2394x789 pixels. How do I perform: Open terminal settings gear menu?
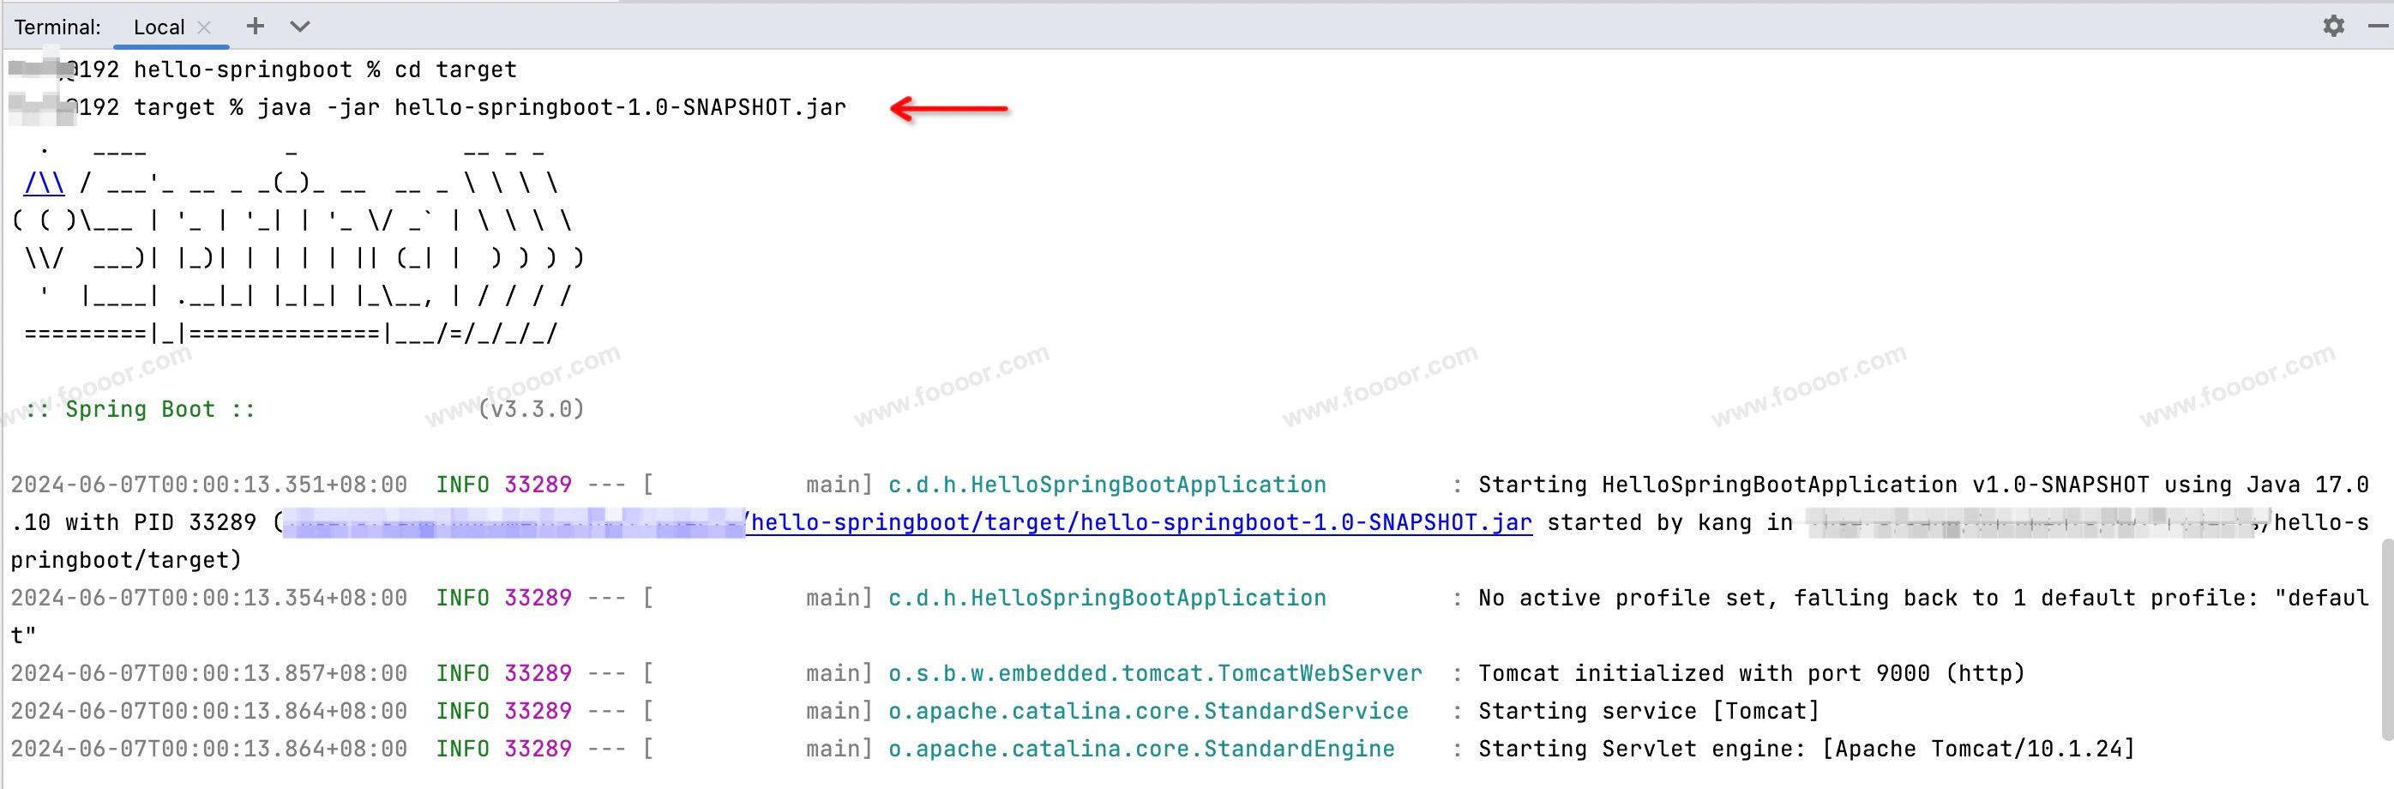(x=2332, y=26)
